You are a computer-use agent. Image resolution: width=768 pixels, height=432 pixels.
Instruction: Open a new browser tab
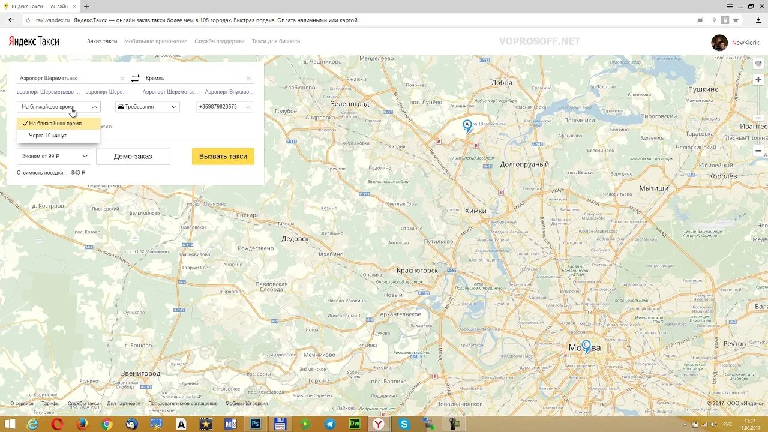click(86, 6)
